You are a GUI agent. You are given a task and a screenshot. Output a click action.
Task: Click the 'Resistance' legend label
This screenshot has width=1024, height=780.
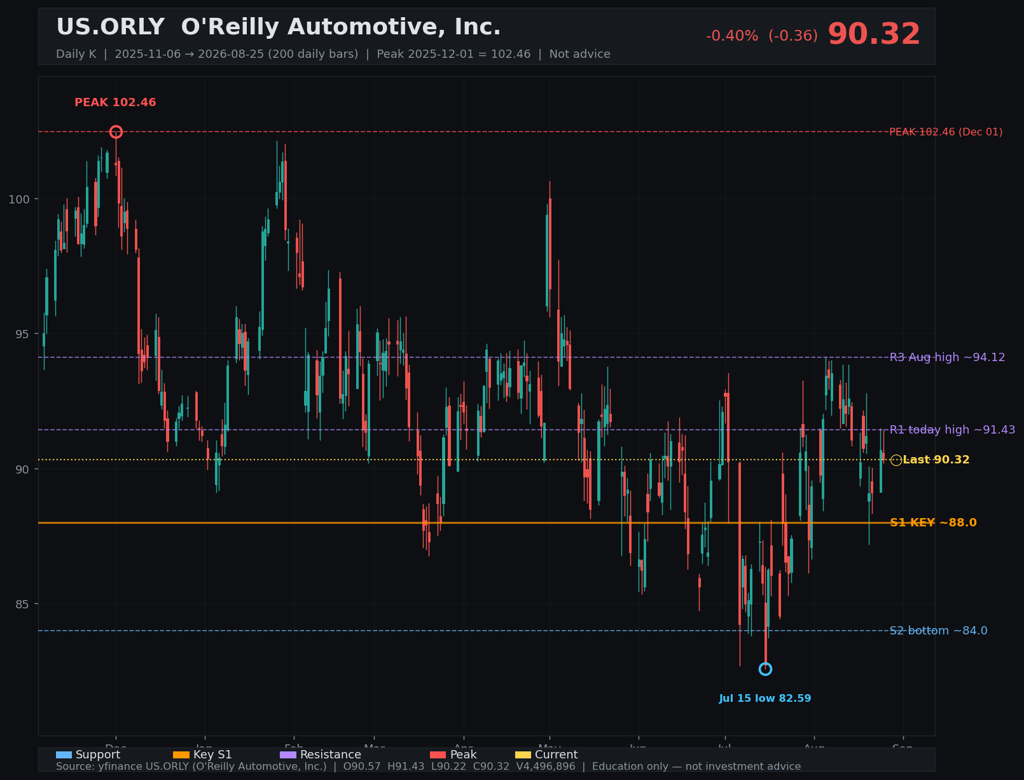coord(331,755)
